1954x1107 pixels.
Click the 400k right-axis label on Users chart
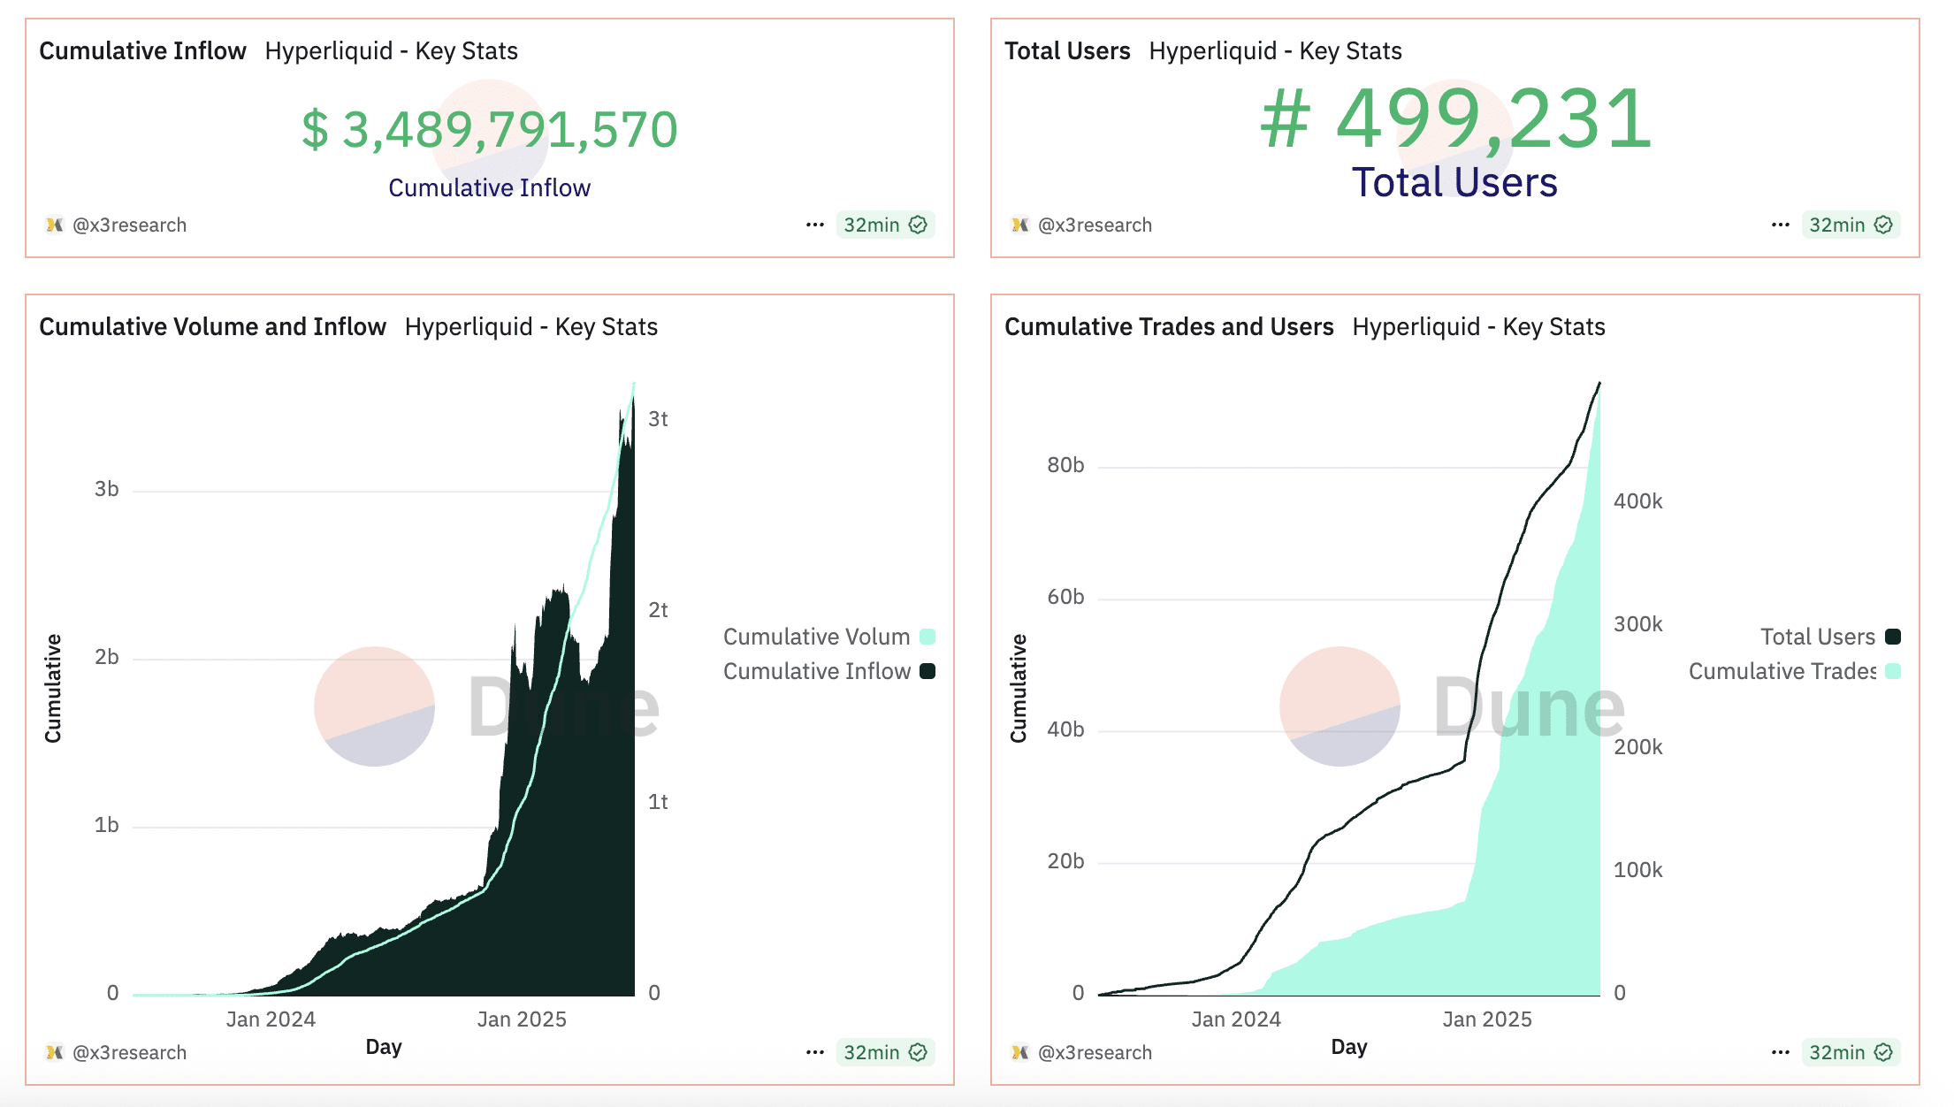tap(1638, 501)
